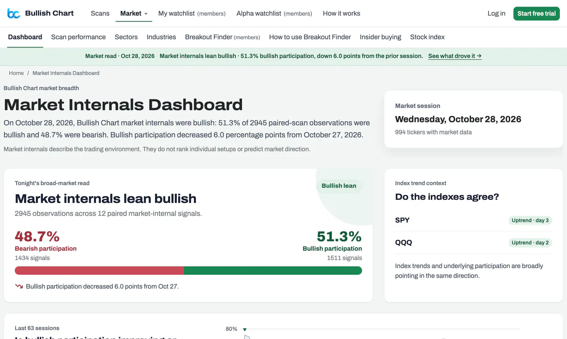The width and height of the screenshot is (567, 339).
Task: Select the Dashboard tab
Action: coord(25,37)
